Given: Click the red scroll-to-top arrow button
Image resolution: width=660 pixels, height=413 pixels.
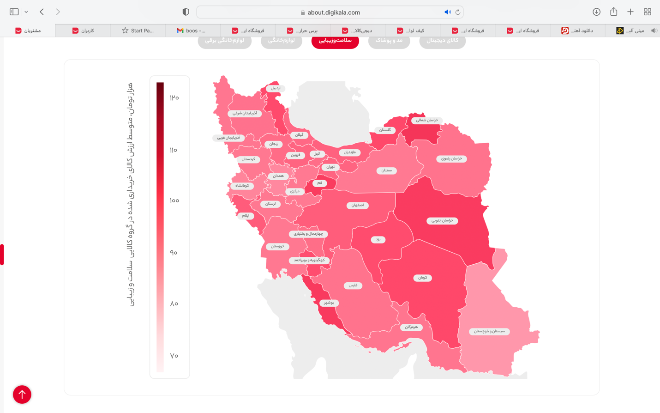Looking at the screenshot, I should 22,394.
